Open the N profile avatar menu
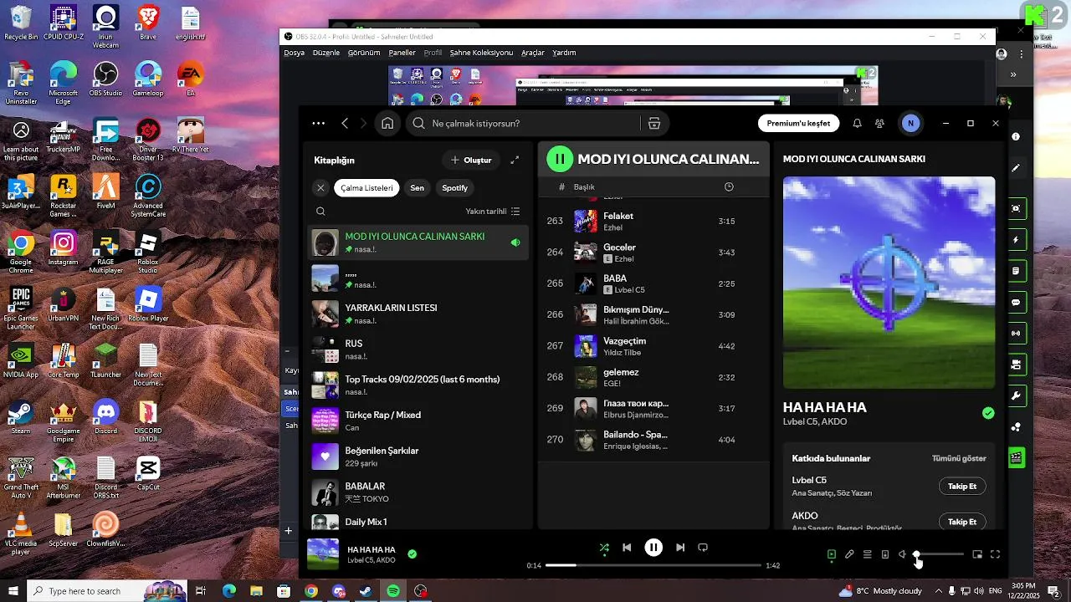 [x=910, y=123]
